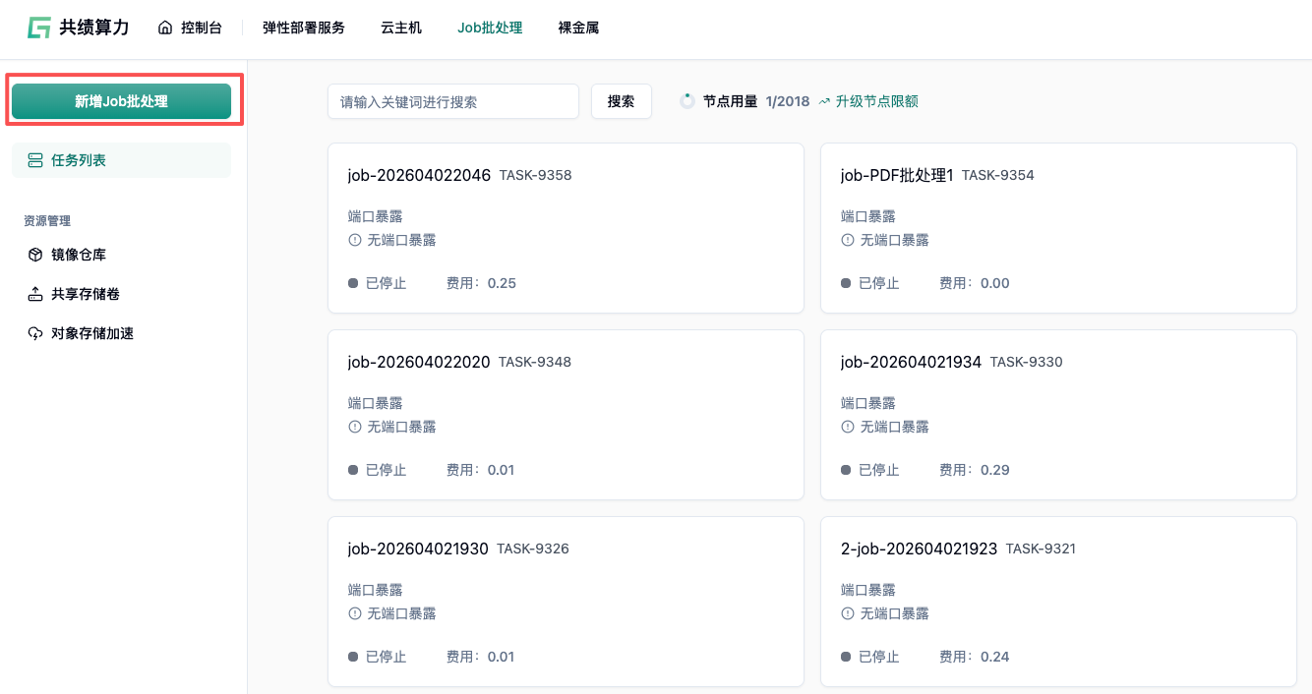Open the 弹性部署服务 tab
1312x694 pixels.
[x=304, y=28]
